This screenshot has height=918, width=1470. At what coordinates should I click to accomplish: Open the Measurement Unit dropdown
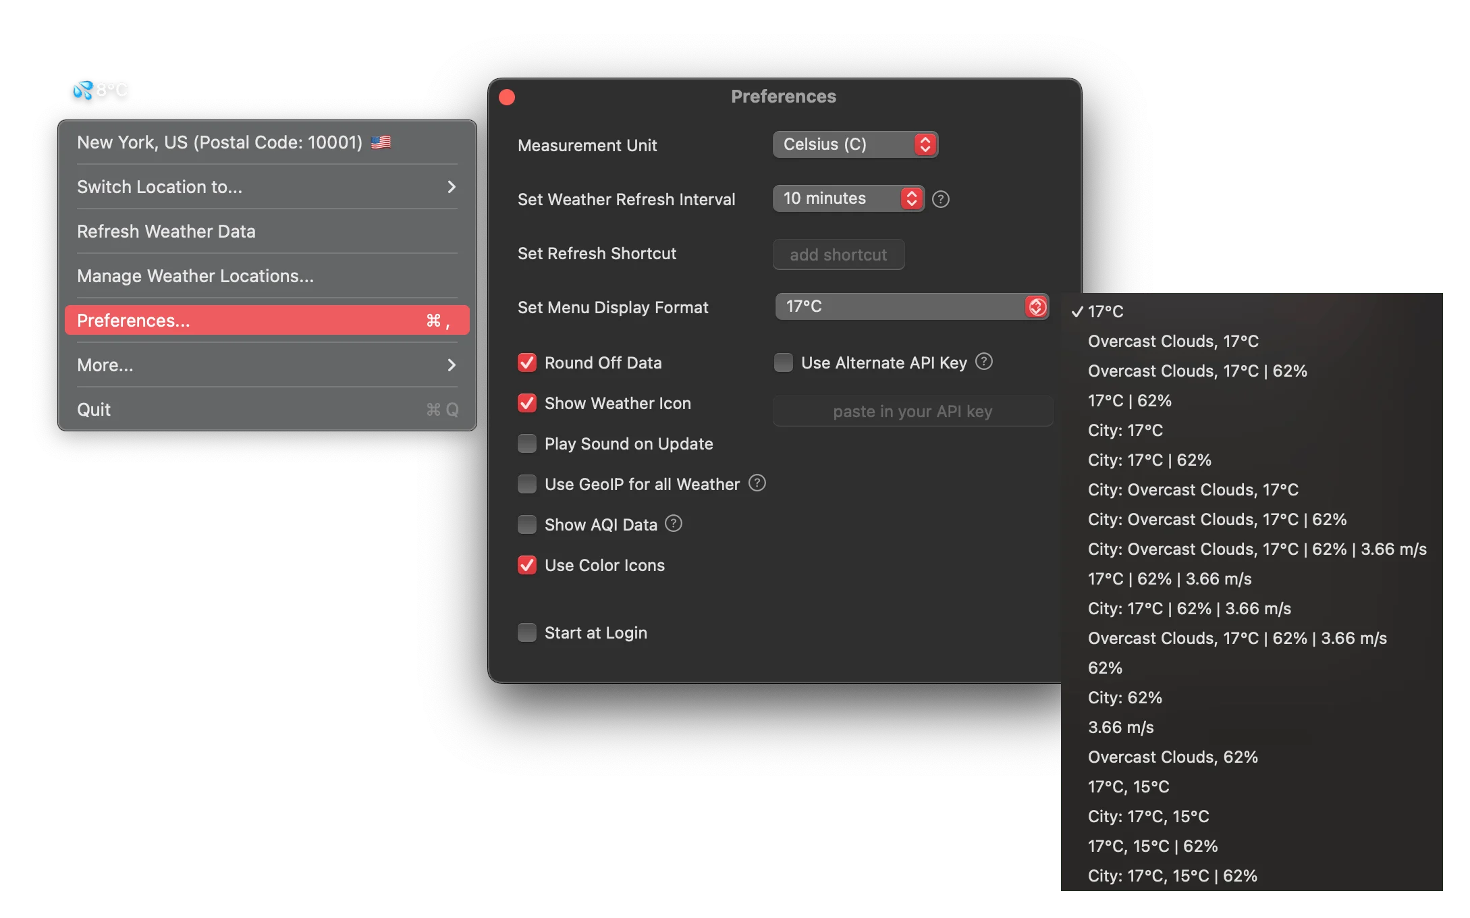pyautogui.click(x=855, y=144)
